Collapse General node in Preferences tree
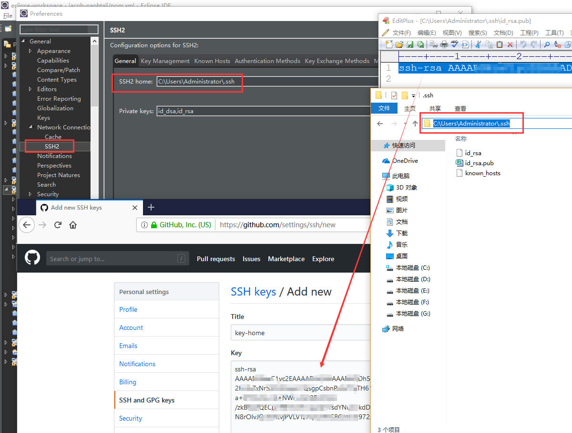The width and height of the screenshot is (572, 433). point(23,42)
